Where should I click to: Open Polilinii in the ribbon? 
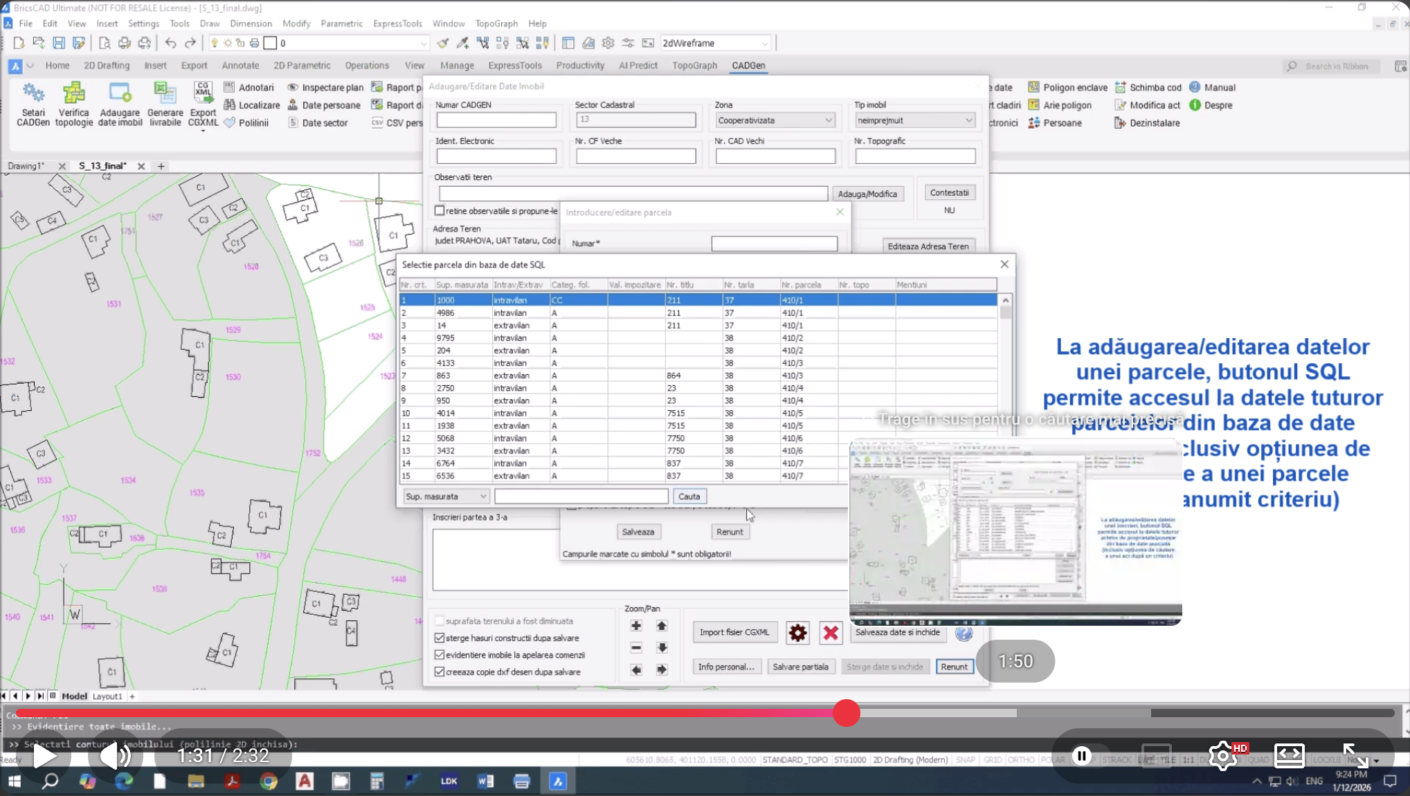tap(246, 123)
